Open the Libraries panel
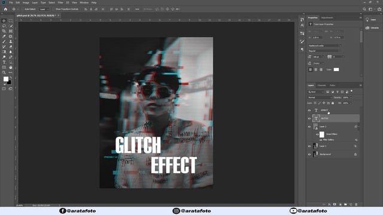Screen dimensions: 383x215 click(372, 28)
